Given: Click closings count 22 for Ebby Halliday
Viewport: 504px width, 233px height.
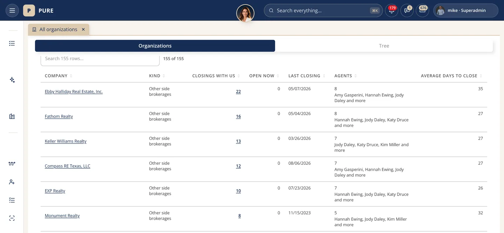Looking at the screenshot, I should click(x=238, y=92).
